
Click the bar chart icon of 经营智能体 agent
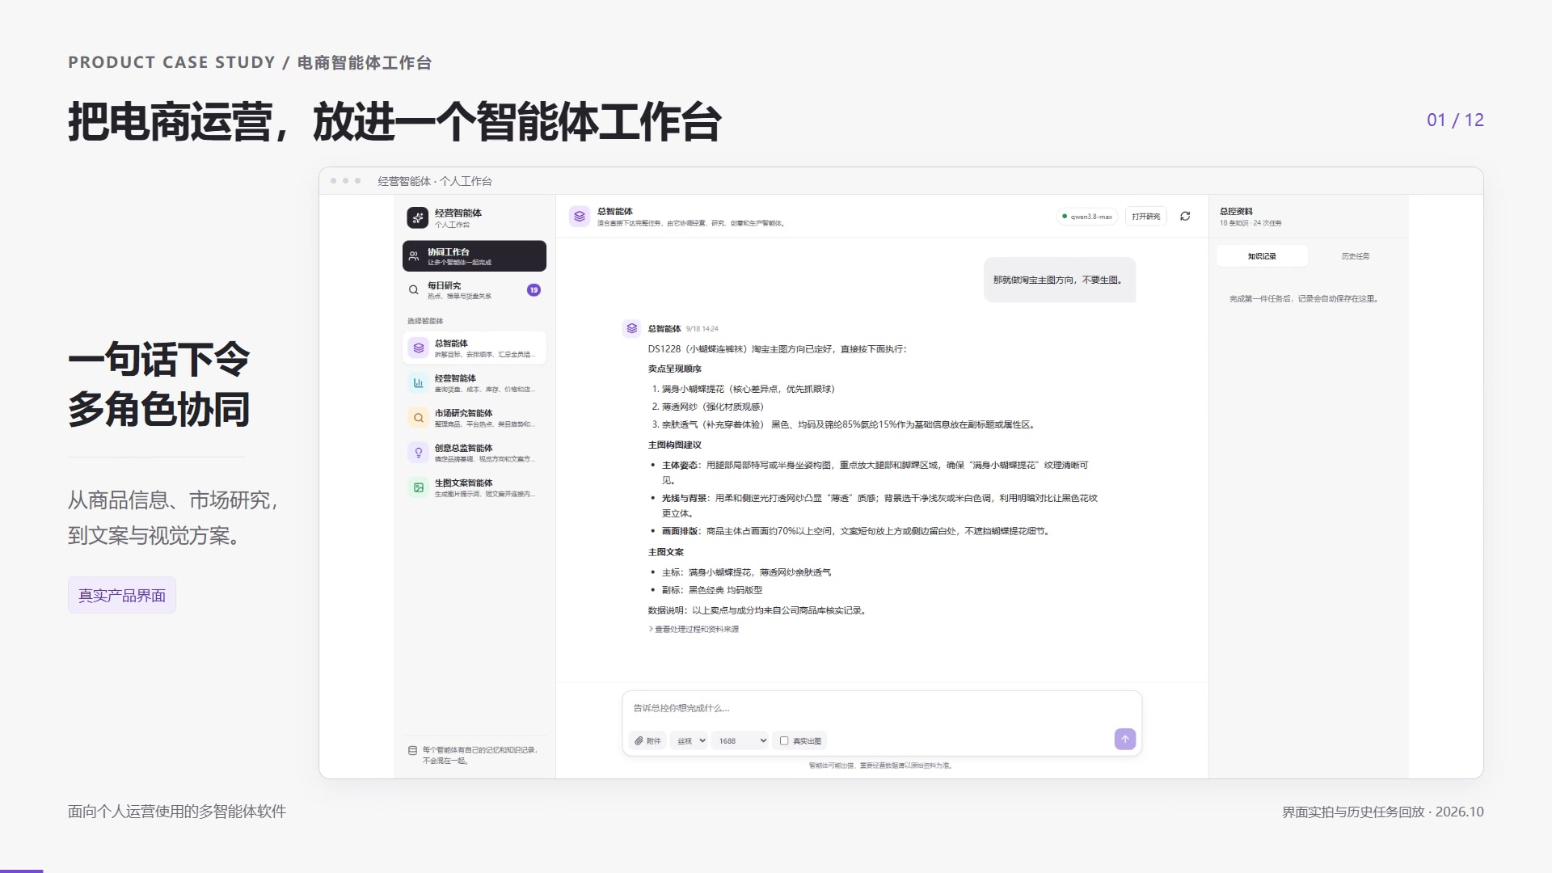point(419,383)
